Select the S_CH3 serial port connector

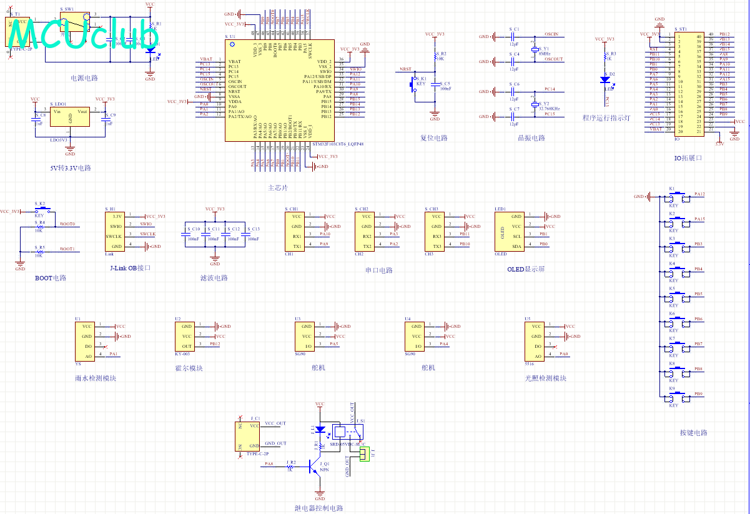pos(435,231)
